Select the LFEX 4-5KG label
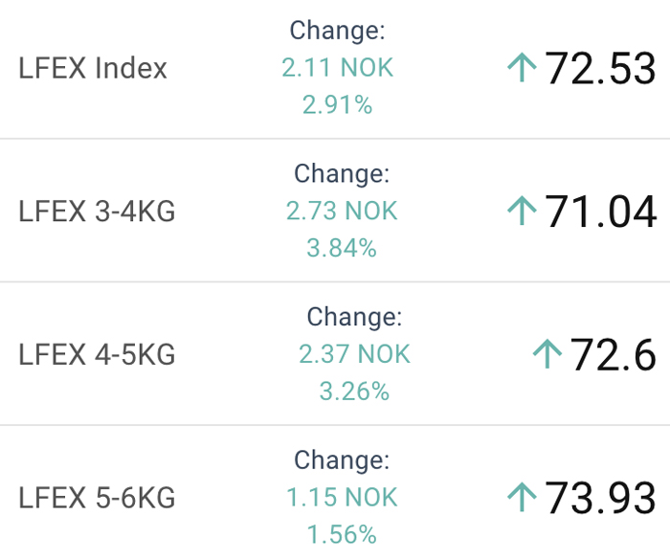This screenshot has height=560, width=670. 97,354
